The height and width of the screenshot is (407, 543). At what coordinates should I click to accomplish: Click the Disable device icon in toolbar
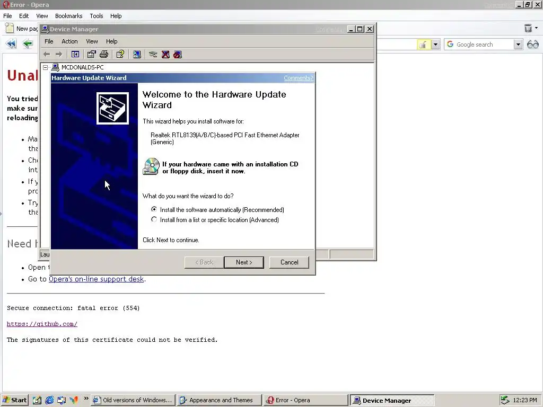tap(178, 55)
